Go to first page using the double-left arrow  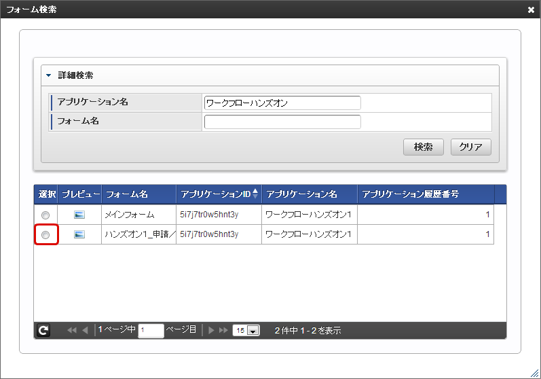[71, 330]
